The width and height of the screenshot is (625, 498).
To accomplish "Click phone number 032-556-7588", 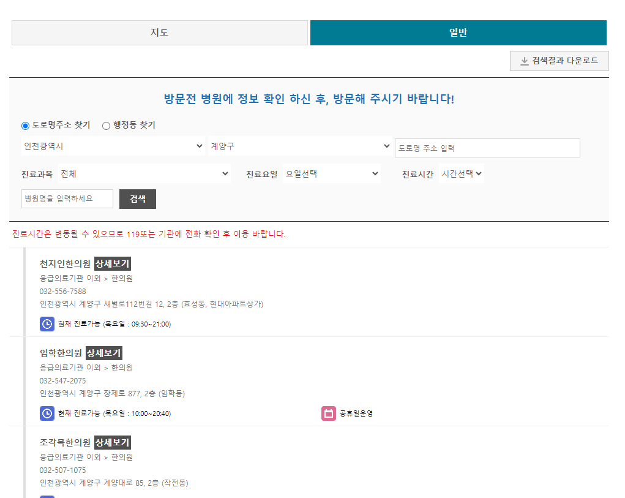I will pos(62,292).
